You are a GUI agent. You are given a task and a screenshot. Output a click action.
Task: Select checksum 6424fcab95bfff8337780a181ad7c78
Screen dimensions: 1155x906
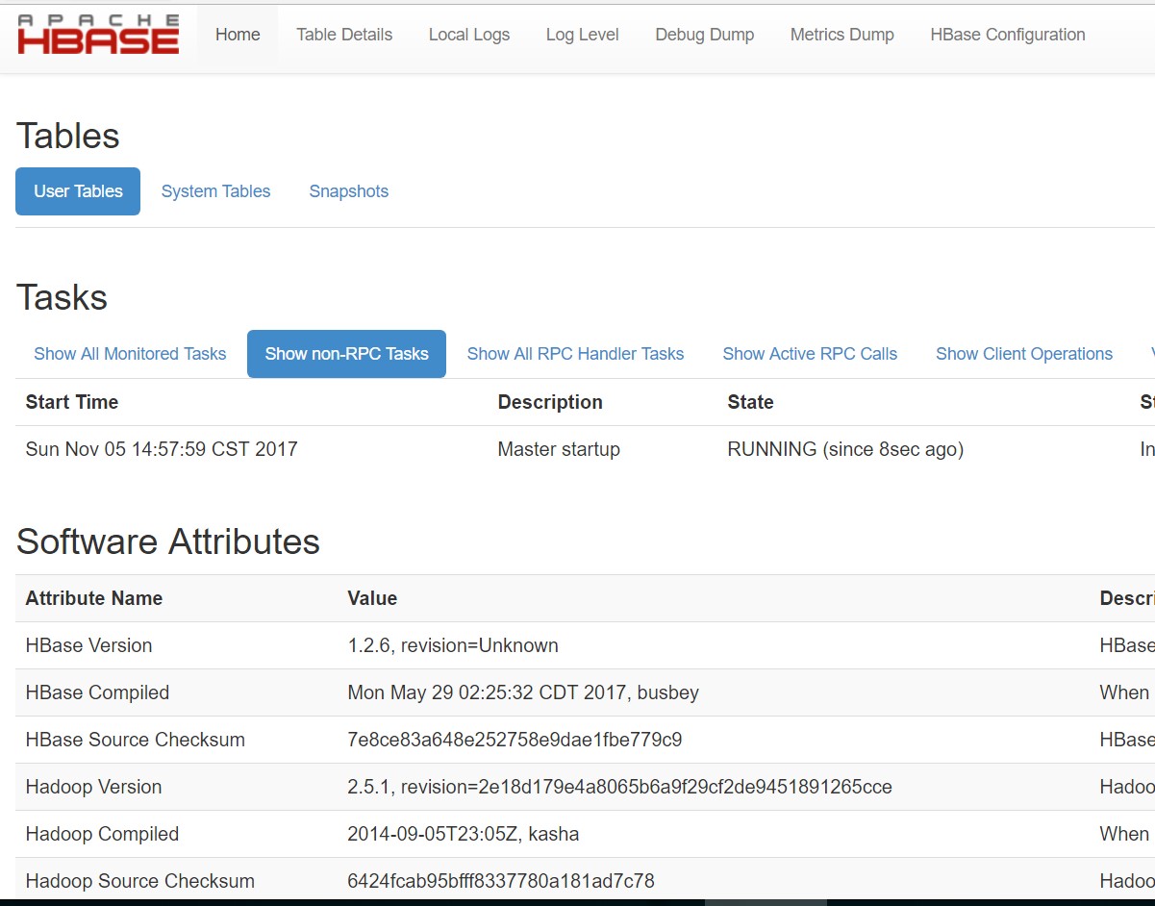click(501, 881)
